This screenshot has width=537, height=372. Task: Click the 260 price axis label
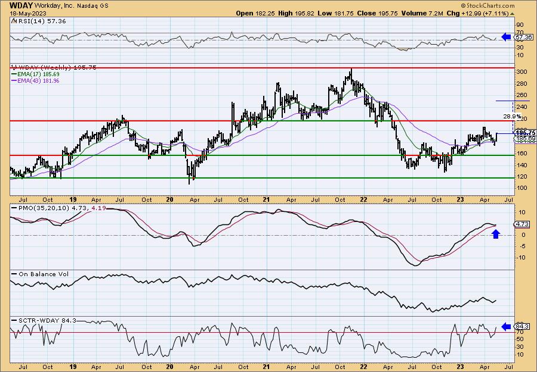click(523, 95)
